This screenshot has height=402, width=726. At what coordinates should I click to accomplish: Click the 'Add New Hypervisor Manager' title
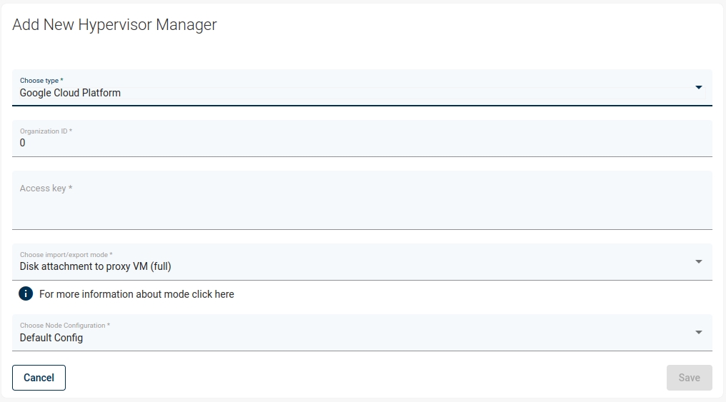pyautogui.click(x=114, y=25)
